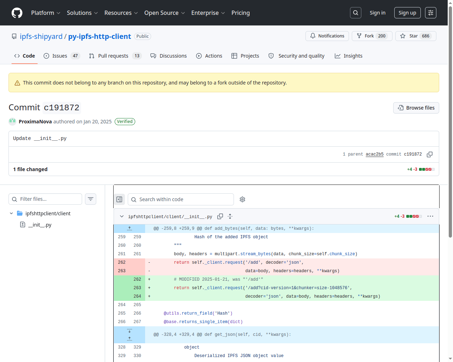Image resolution: width=453 pixels, height=362 pixels.
Task: Expand the Resources dropdown
Action: 121,13
